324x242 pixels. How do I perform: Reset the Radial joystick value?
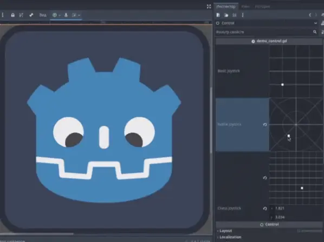click(x=265, y=125)
